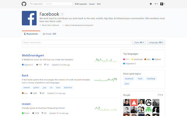Click the link icon beside code.facebook.com URL

[63, 25]
